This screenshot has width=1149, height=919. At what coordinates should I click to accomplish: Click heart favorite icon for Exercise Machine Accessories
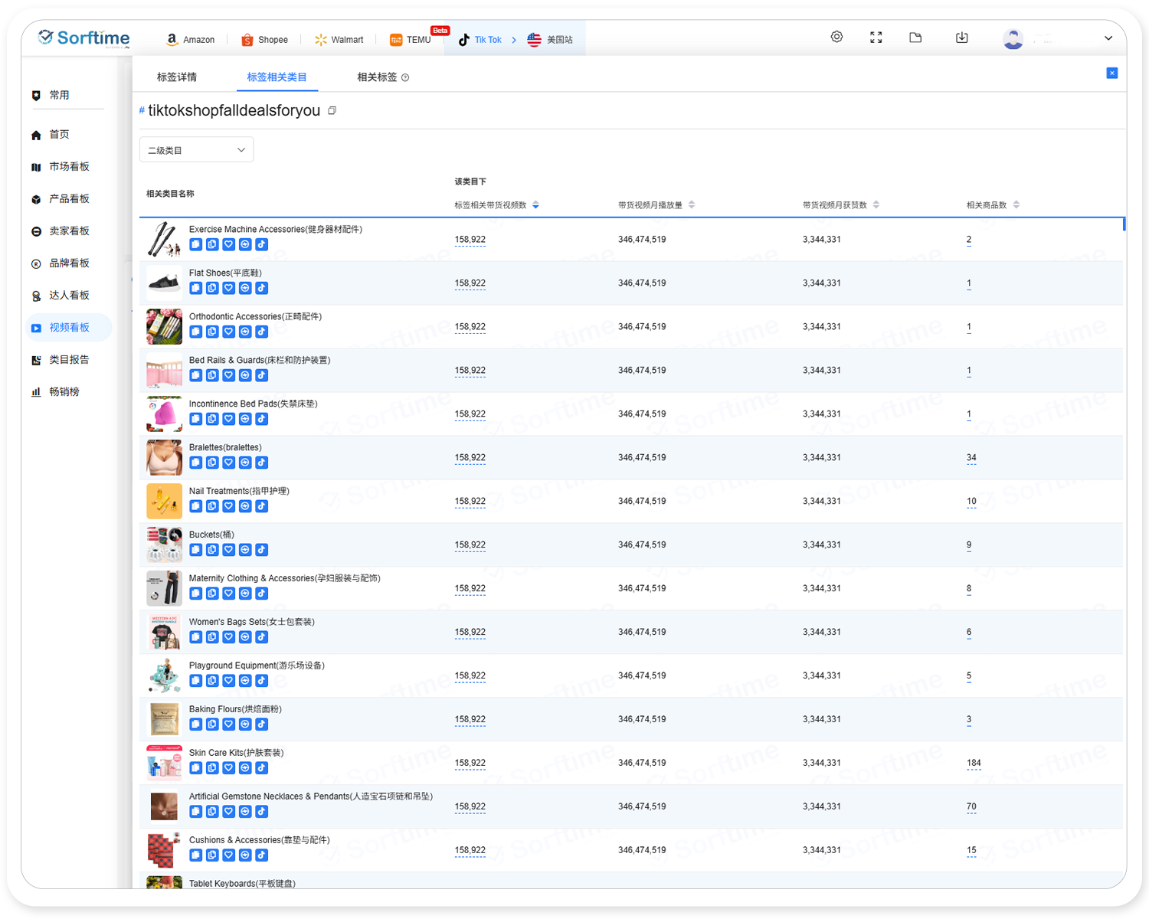tap(228, 245)
